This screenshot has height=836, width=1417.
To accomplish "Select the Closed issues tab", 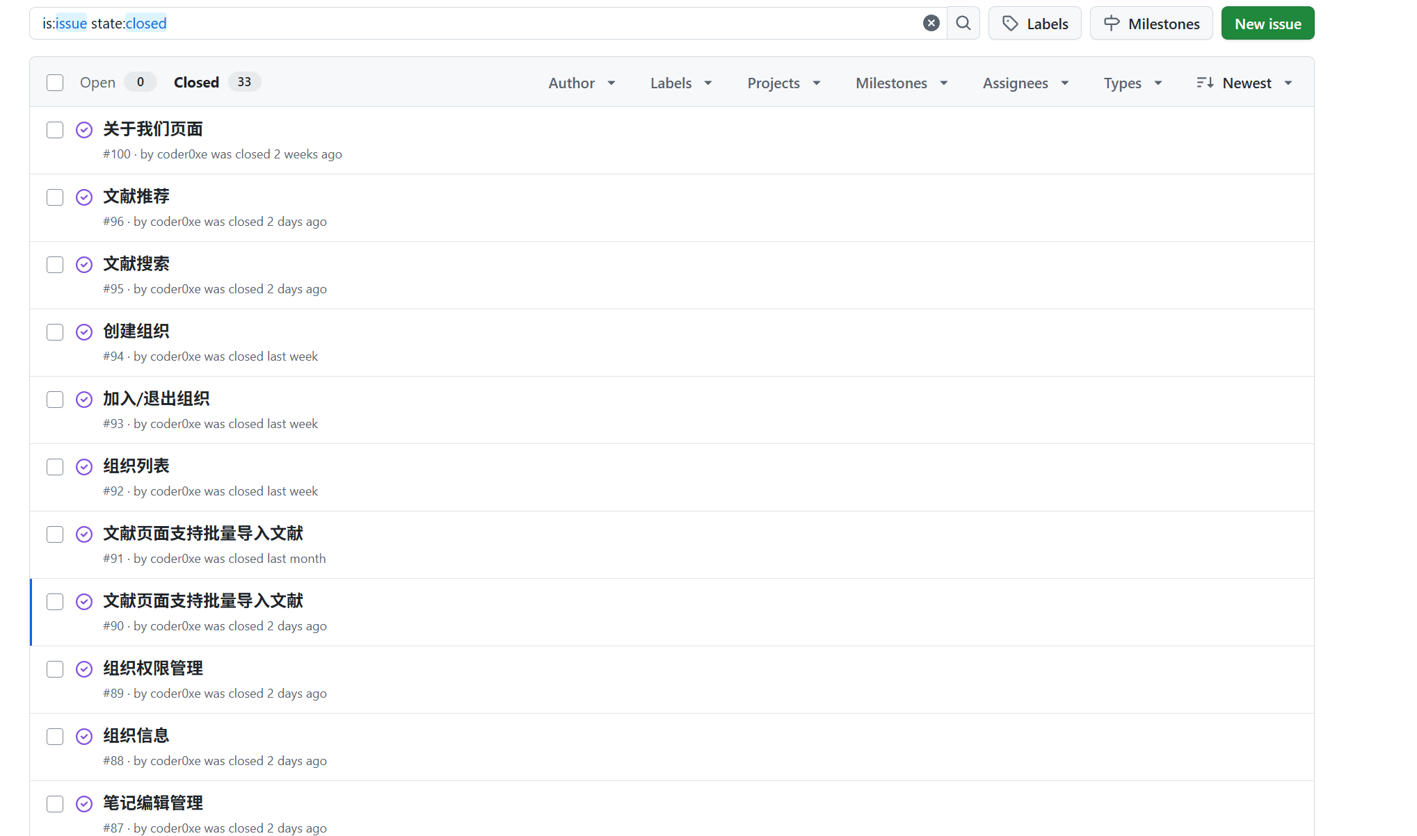I will pos(197,83).
